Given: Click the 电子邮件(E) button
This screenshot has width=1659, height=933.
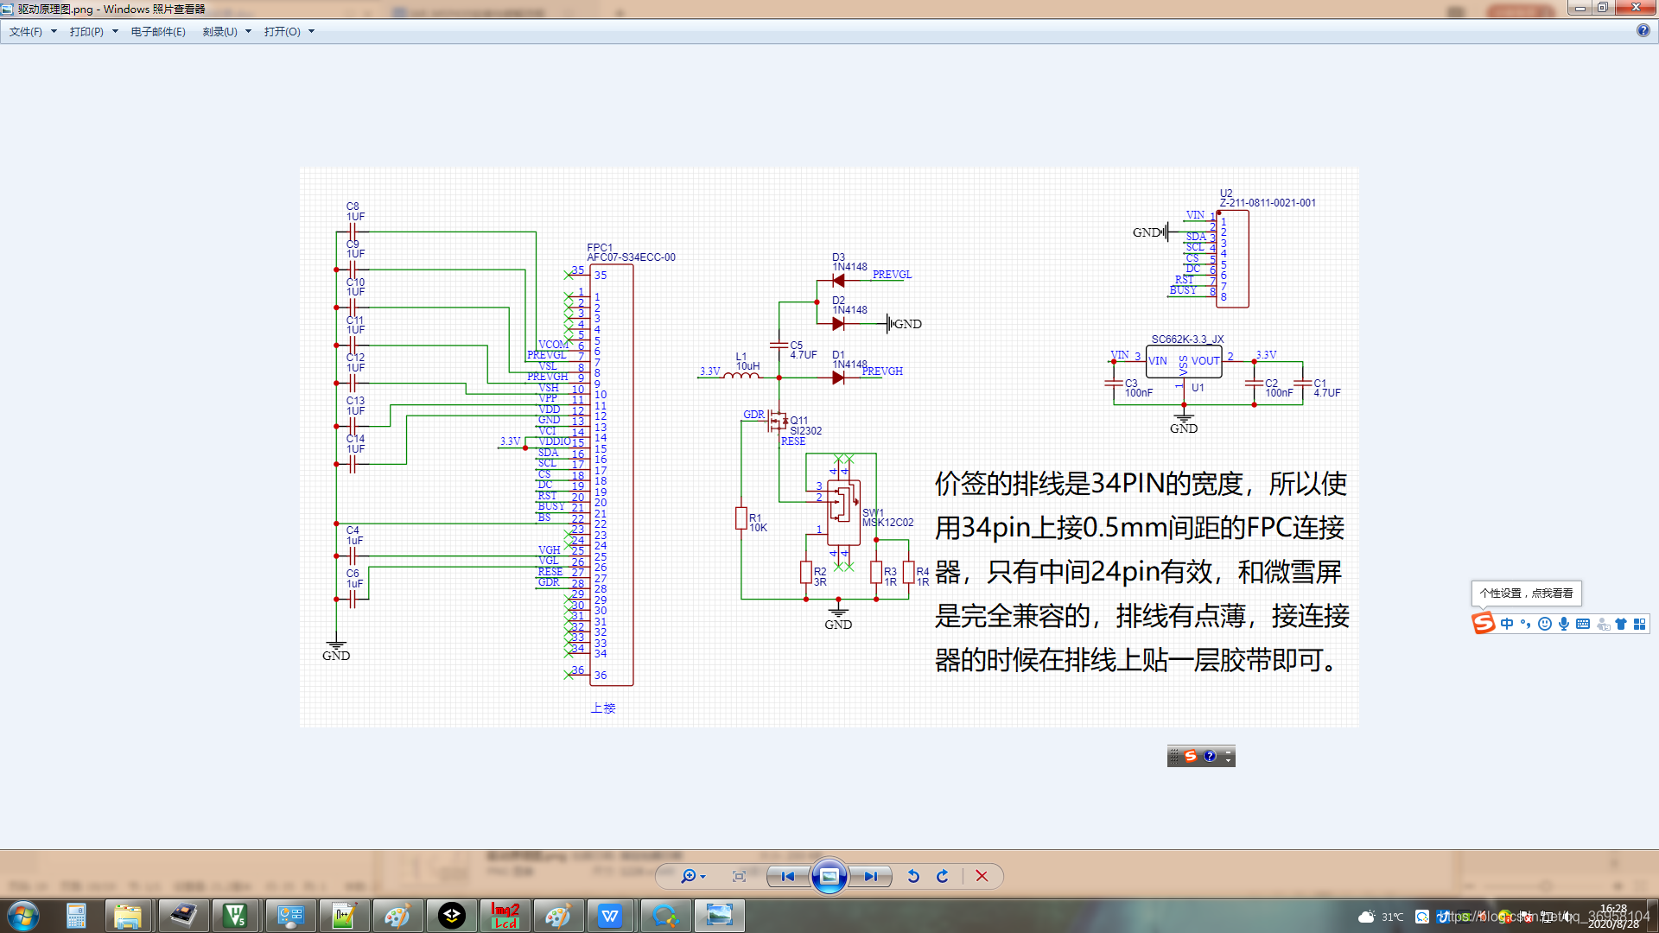Looking at the screenshot, I should pyautogui.click(x=158, y=31).
